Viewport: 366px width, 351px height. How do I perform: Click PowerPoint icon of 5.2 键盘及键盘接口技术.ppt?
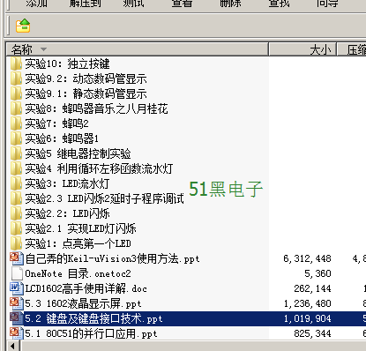coord(17,318)
